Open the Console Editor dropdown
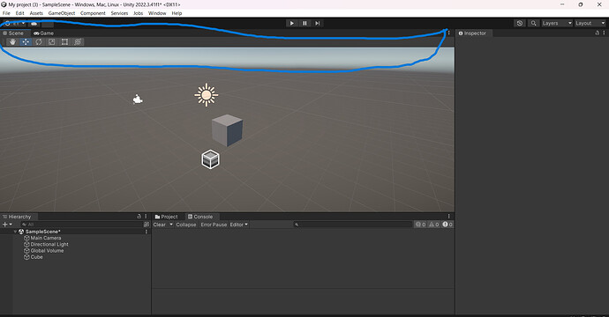 pos(238,225)
